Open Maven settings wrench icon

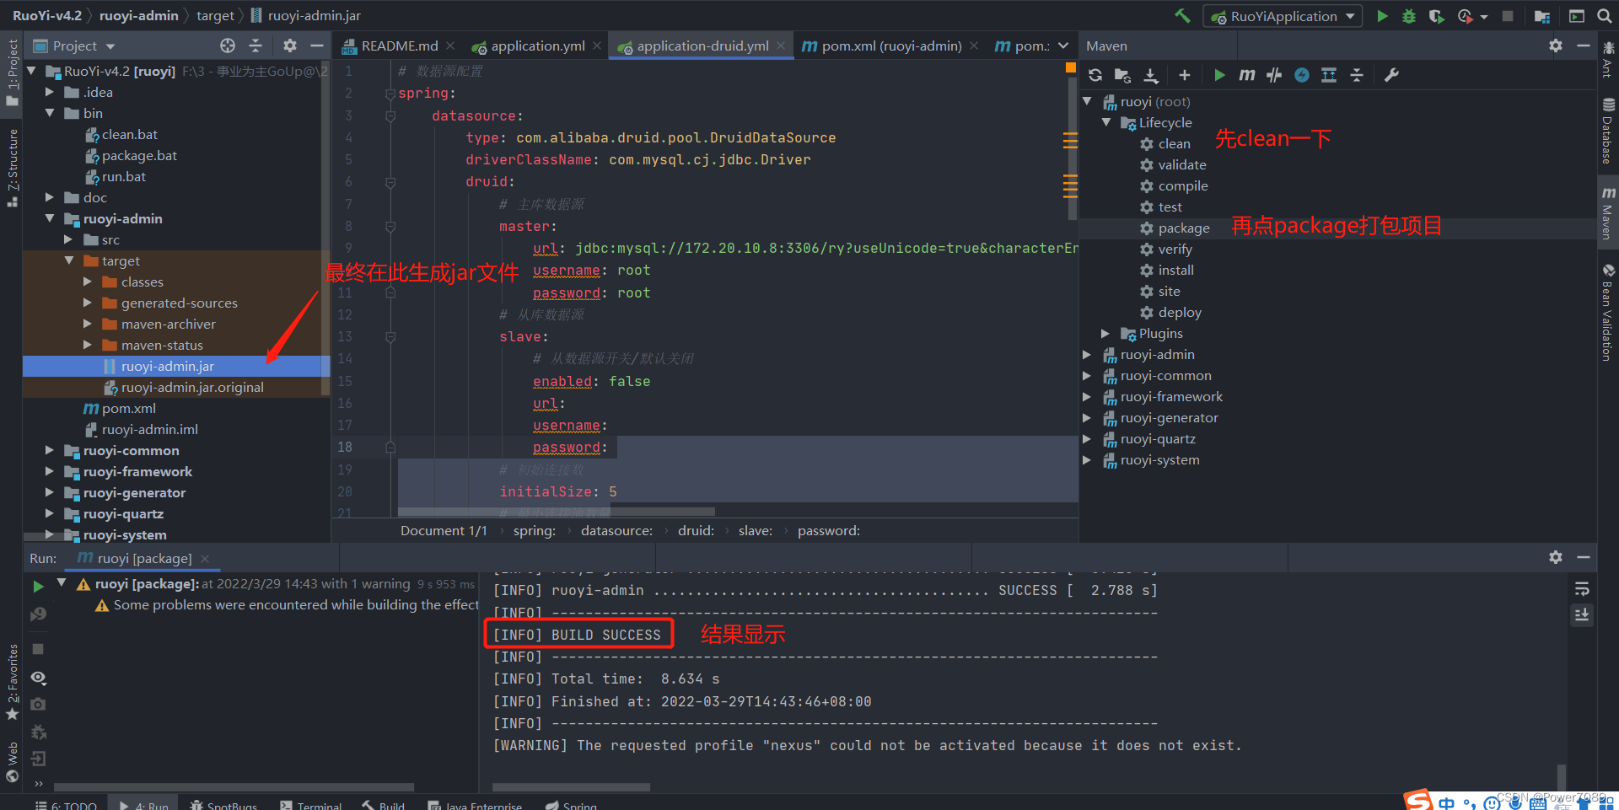tap(1391, 75)
